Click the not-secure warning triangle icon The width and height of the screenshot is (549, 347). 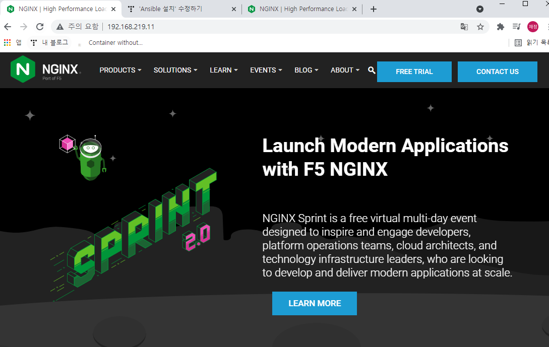pos(60,27)
